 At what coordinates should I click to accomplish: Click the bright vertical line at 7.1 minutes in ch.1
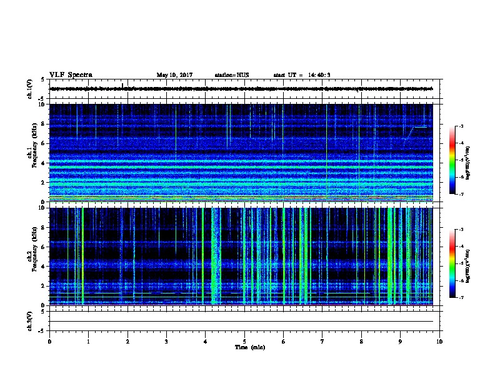pos(327,153)
